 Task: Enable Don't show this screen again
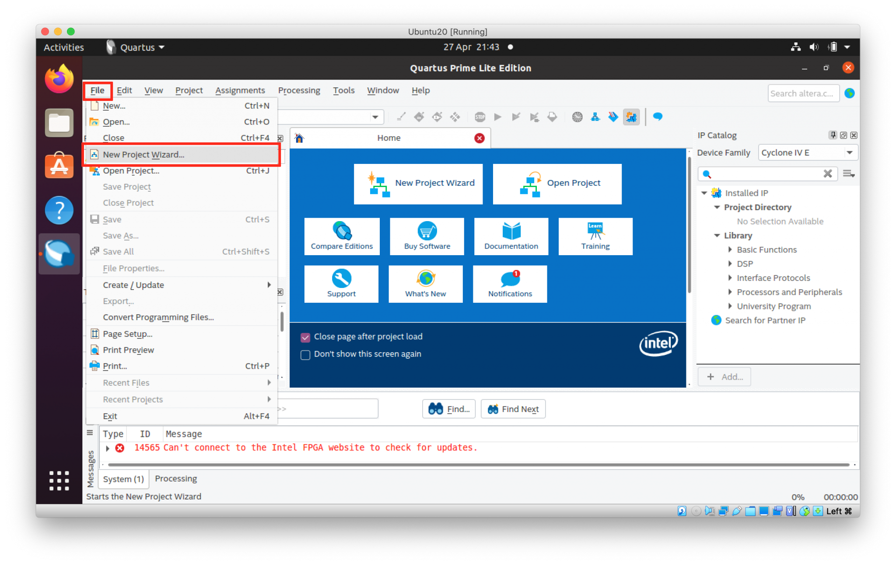[305, 354]
